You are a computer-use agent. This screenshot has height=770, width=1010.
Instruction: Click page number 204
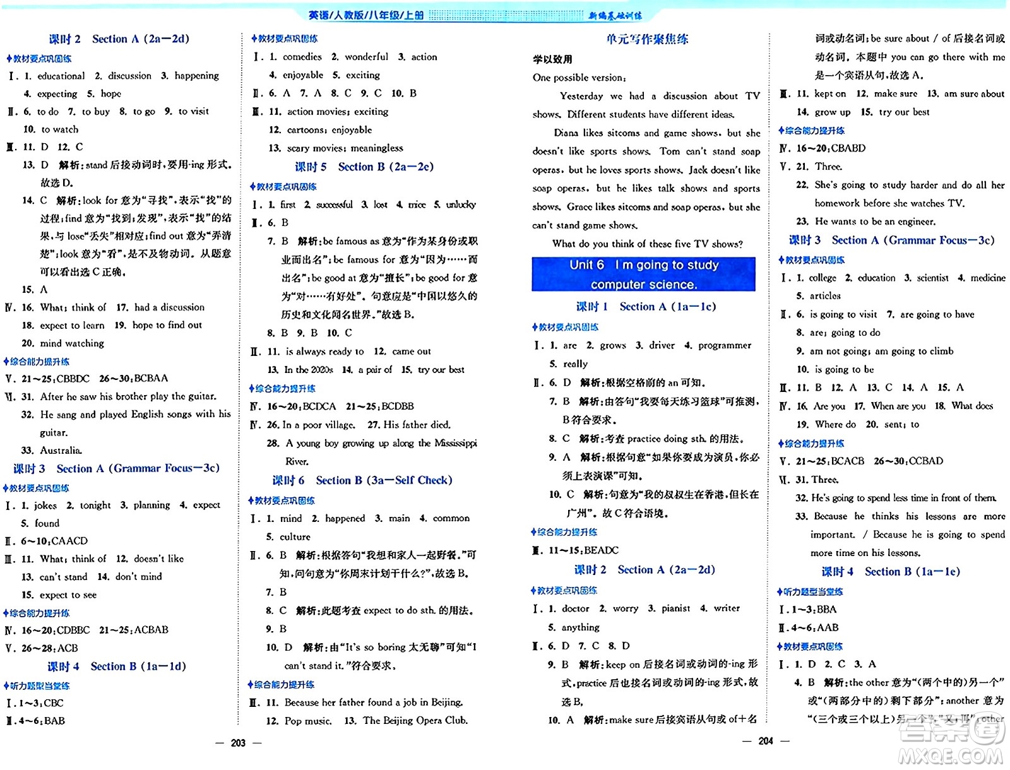point(766,742)
